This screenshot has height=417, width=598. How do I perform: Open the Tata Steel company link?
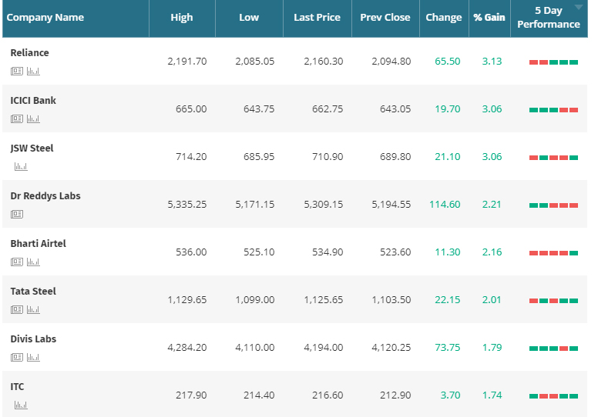[x=33, y=292]
